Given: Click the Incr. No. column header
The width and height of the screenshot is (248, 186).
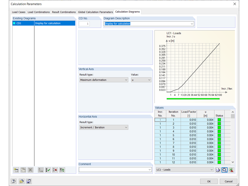Looking at the screenshot, I should (160, 114).
